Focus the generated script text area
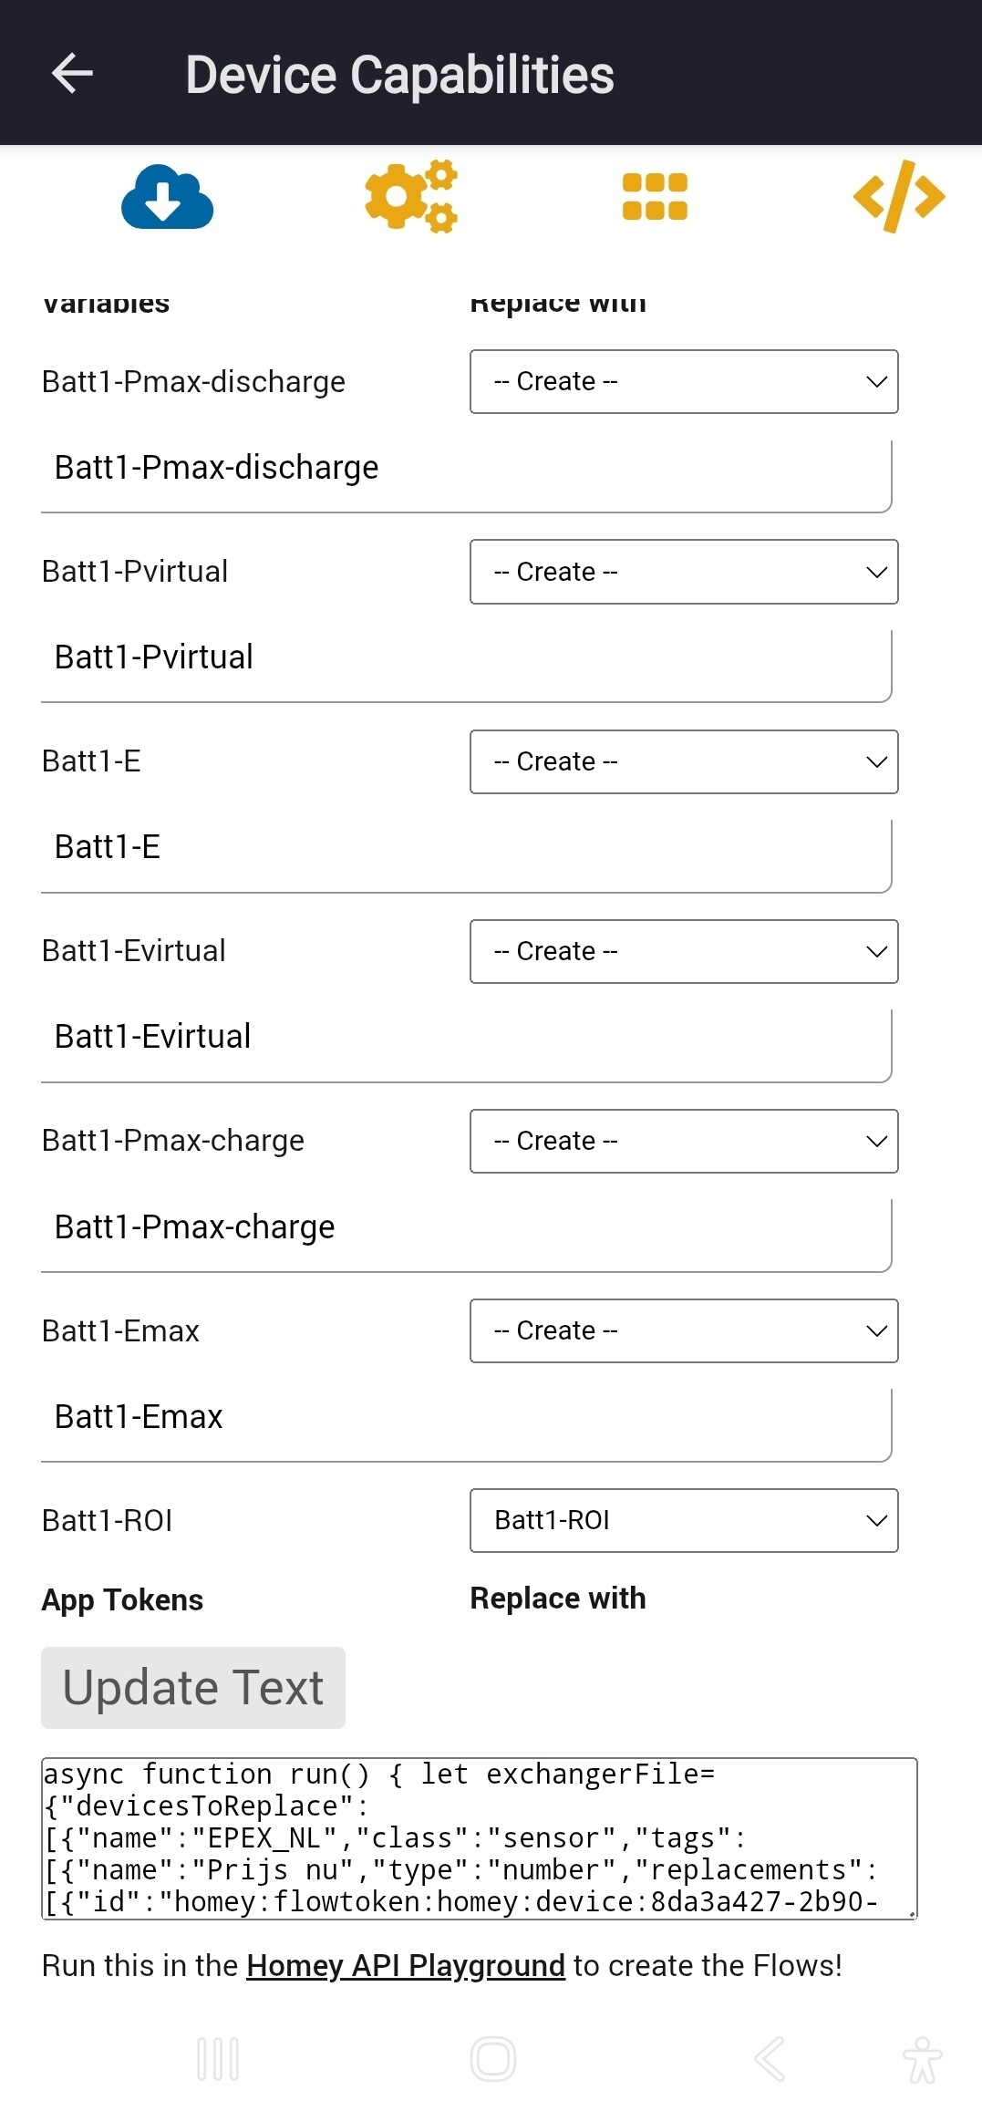This screenshot has height=2111, width=982. (x=479, y=1837)
